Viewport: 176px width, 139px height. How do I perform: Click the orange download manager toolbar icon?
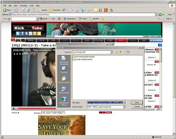pos(106,10)
